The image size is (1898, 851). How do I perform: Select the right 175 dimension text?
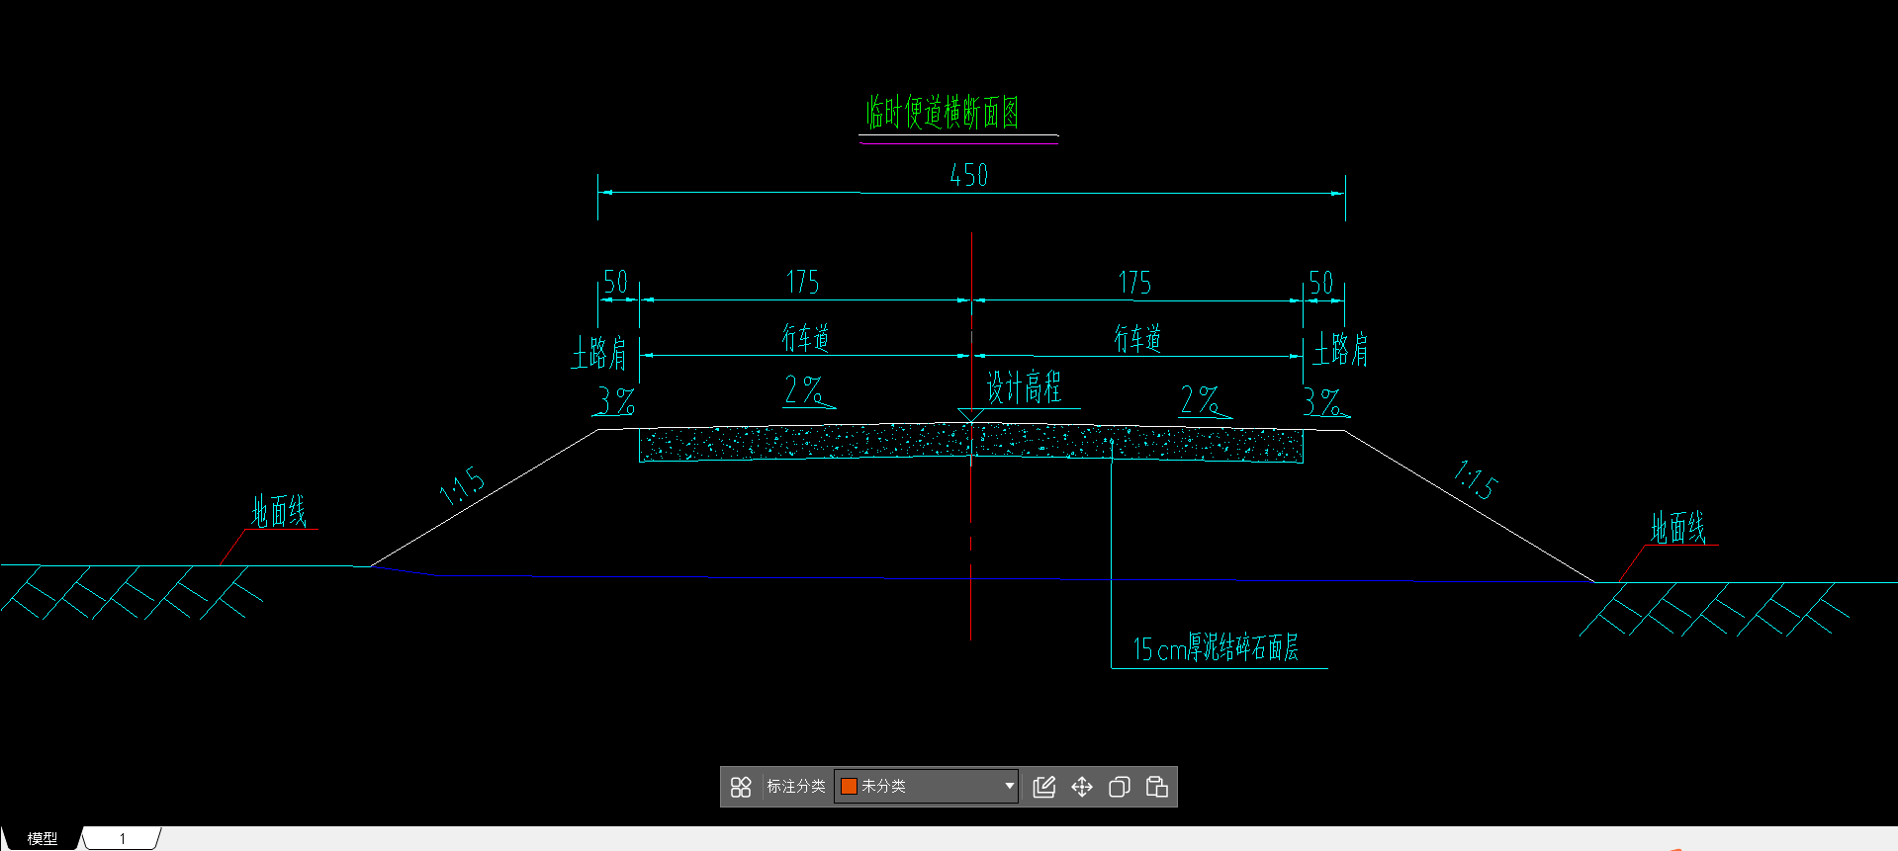click(x=1134, y=283)
